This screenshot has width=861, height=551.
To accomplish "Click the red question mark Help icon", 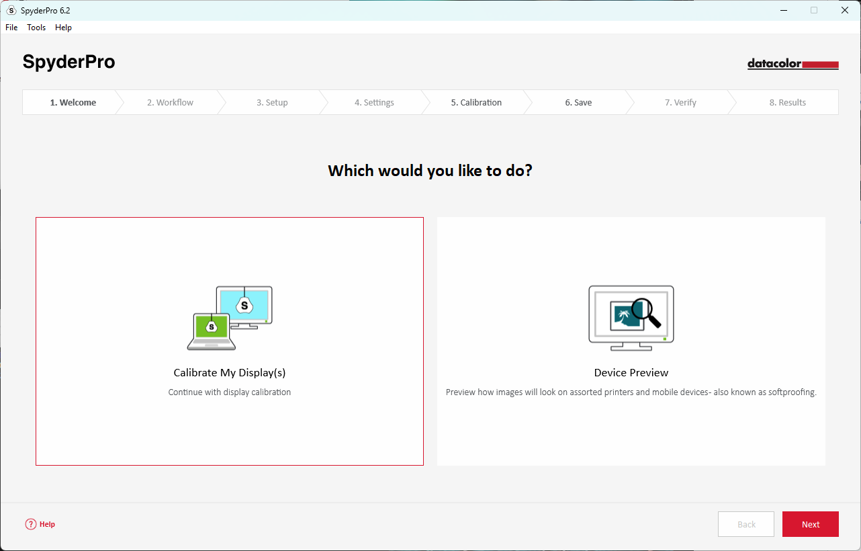I will [31, 524].
